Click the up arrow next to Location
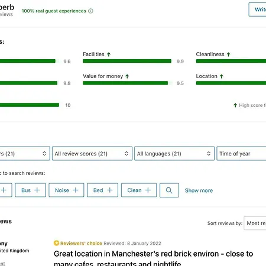Viewport: 266px width, 266px height. (222, 76)
